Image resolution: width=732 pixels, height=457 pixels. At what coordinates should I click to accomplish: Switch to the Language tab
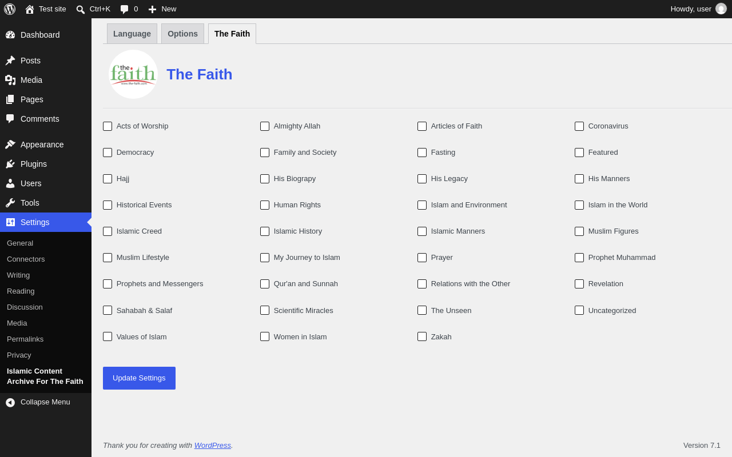coord(132,34)
